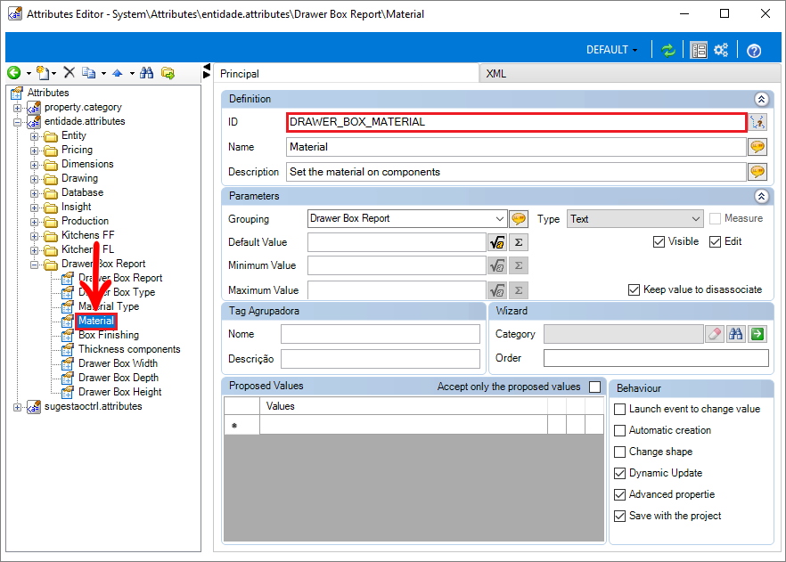Click green arrow icon next to Category
786x562 pixels.
pos(757,334)
